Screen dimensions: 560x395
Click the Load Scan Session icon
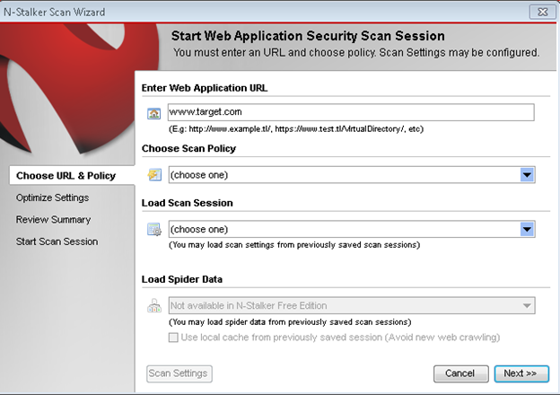pyautogui.click(x=153, y=229)
